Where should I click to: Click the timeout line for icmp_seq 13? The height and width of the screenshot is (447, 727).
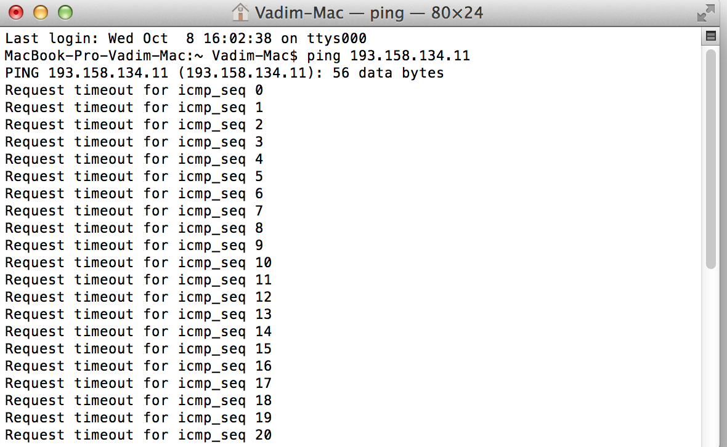(138, 315)
